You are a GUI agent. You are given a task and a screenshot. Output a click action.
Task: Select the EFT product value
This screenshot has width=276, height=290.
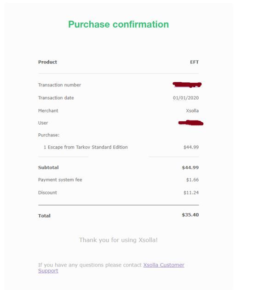(x=194, y=62)
